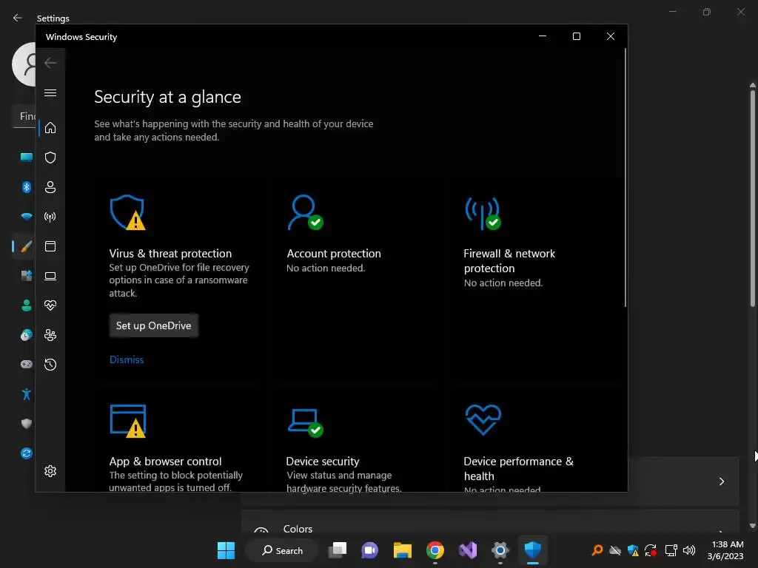Viewport: 758px width, 568px height.
Task: Open Accessibility in Settings sidebar
Action: [x=26, y=394]
